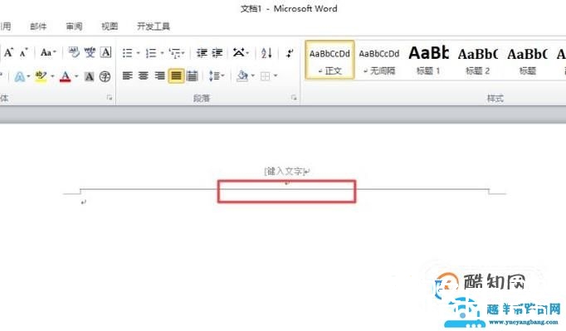
Task: Open the Enclose Characters (circled 字) tool
Action: (x=105, y=76)
